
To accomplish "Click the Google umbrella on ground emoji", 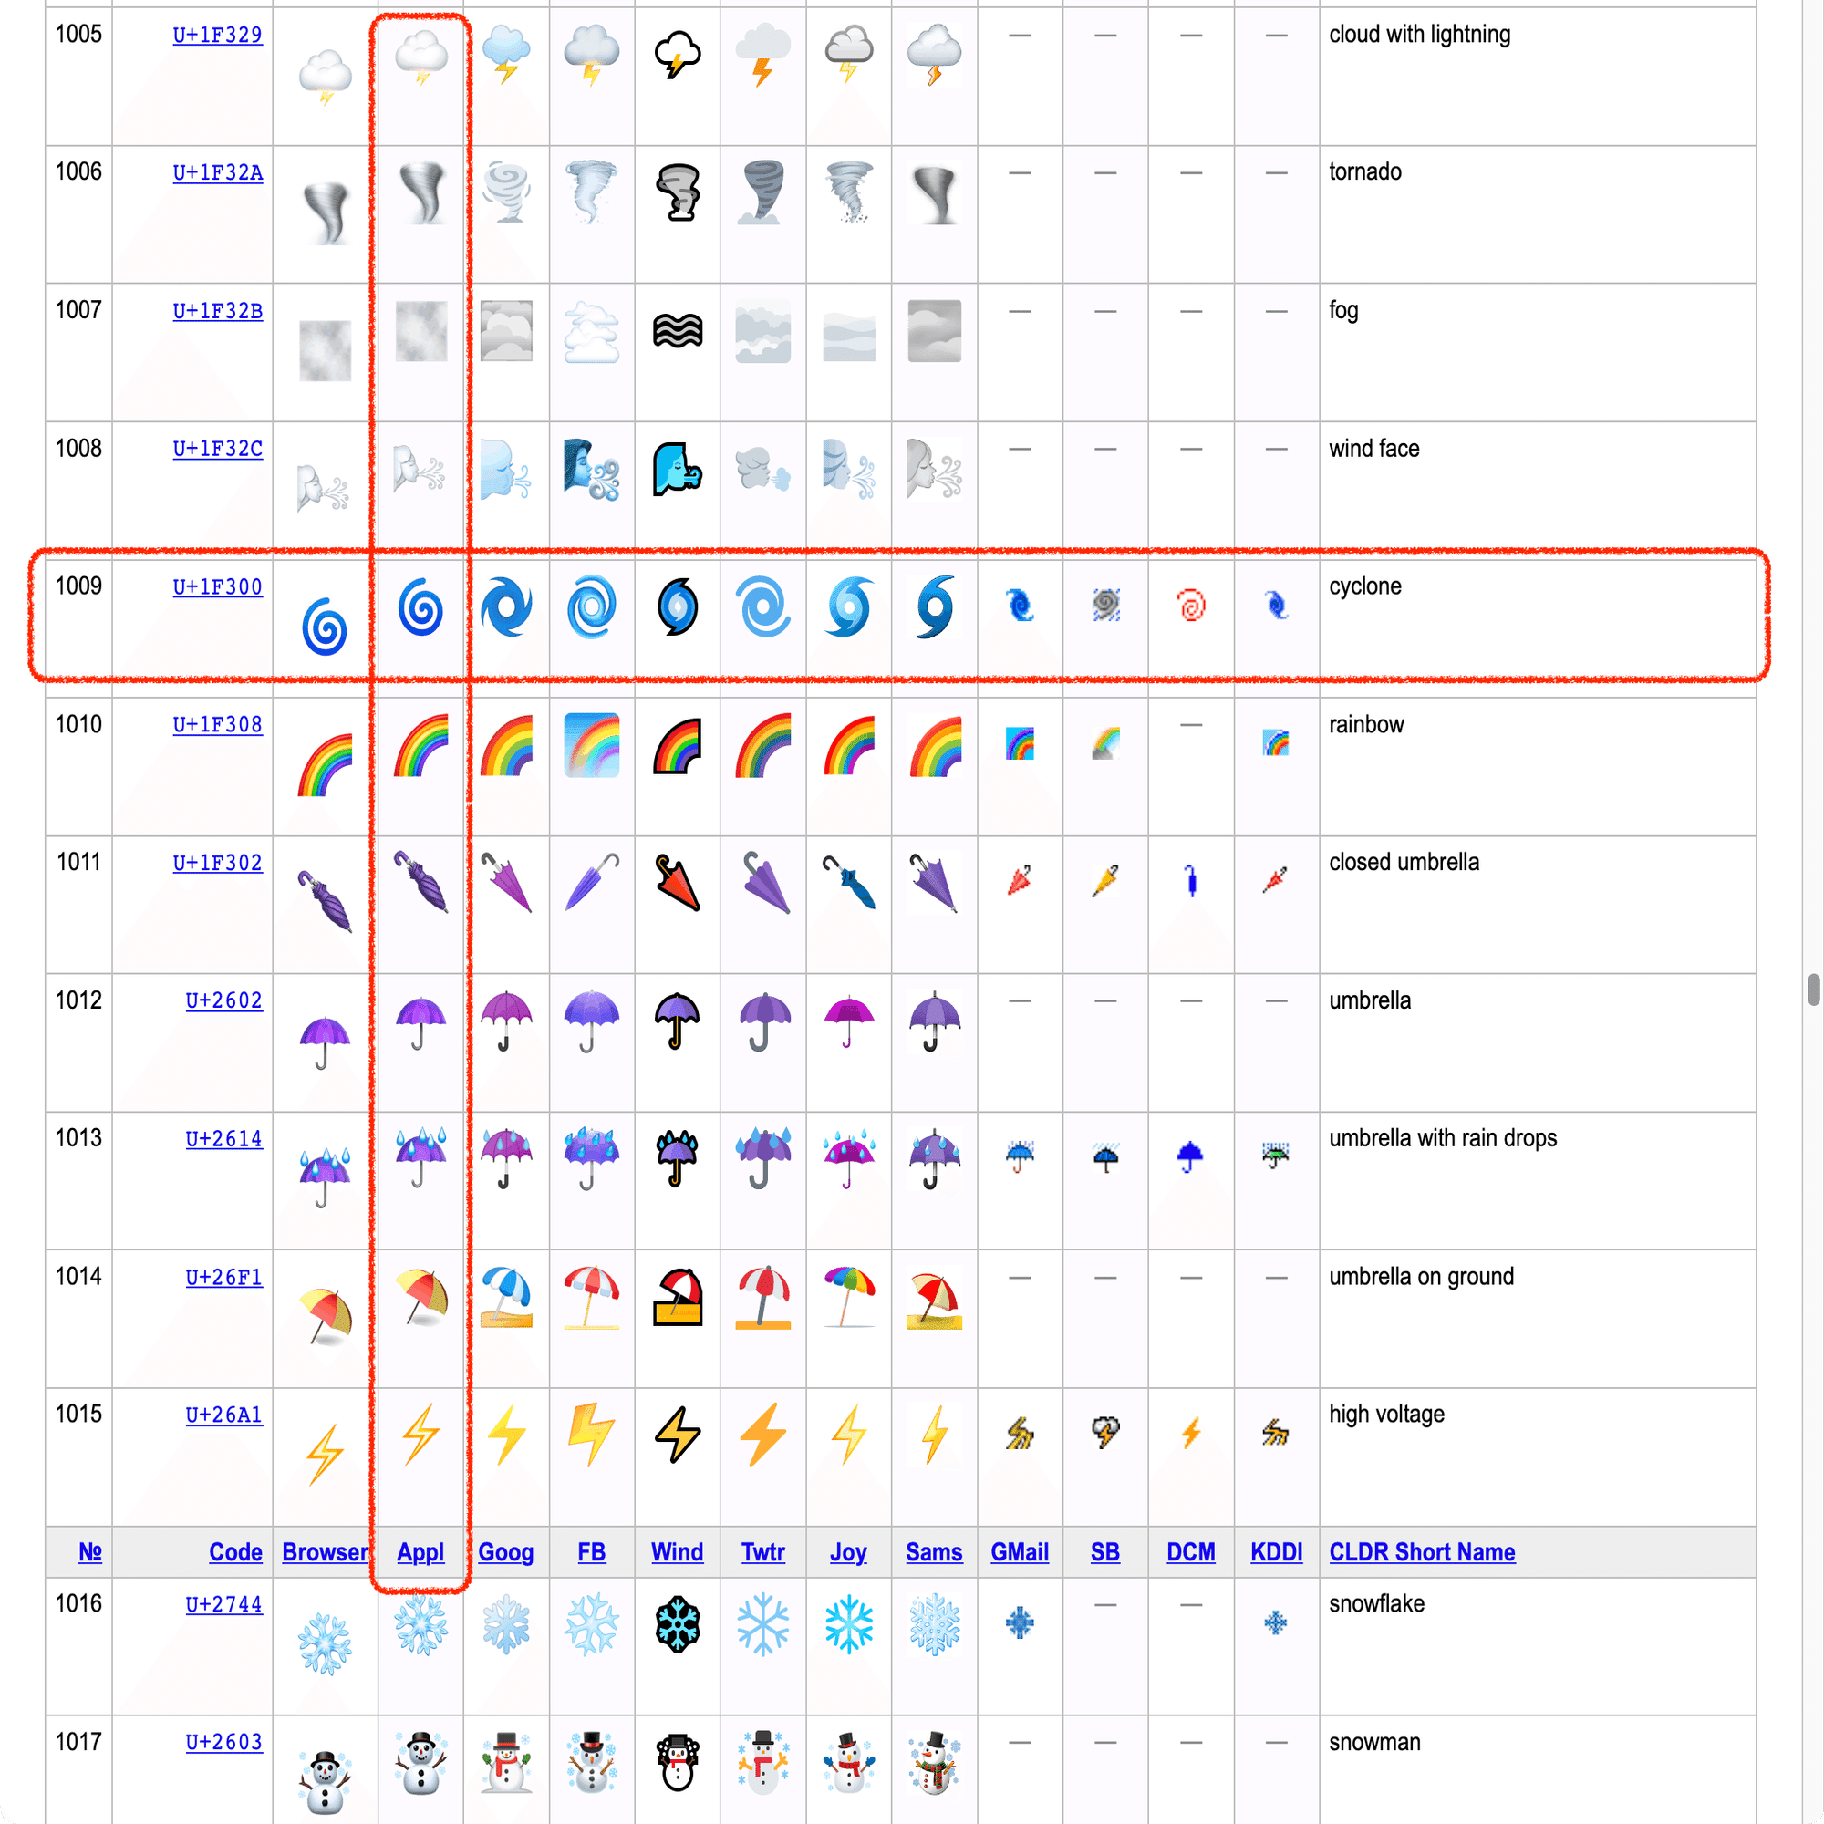I will [506, 1296].
